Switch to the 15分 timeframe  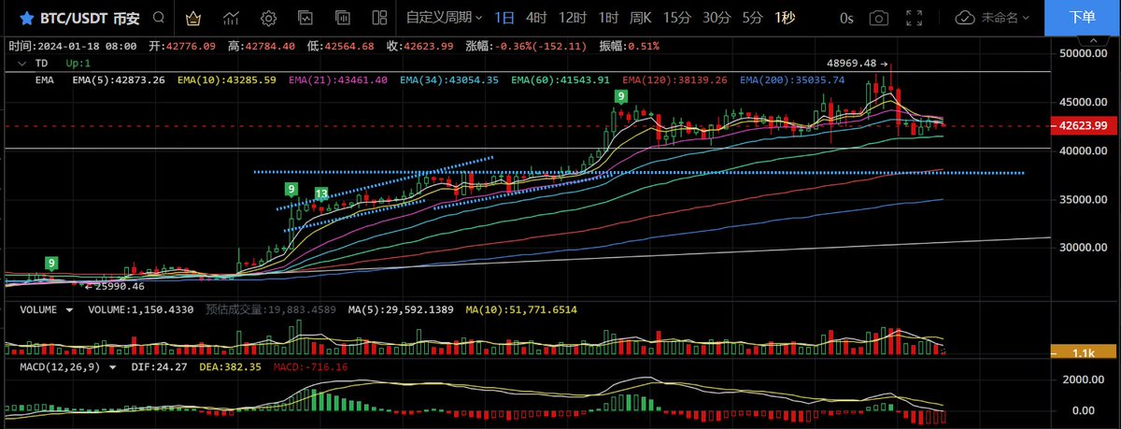coord(677,18)
